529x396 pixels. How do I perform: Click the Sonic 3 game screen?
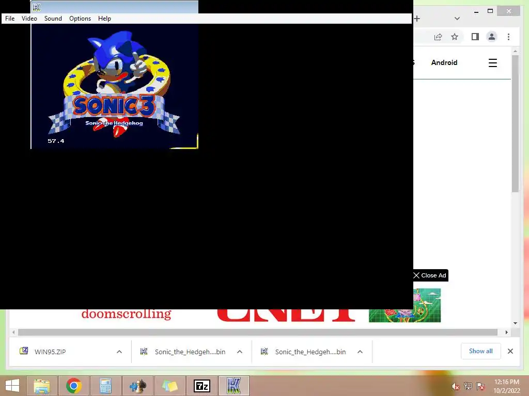(114, 86)
